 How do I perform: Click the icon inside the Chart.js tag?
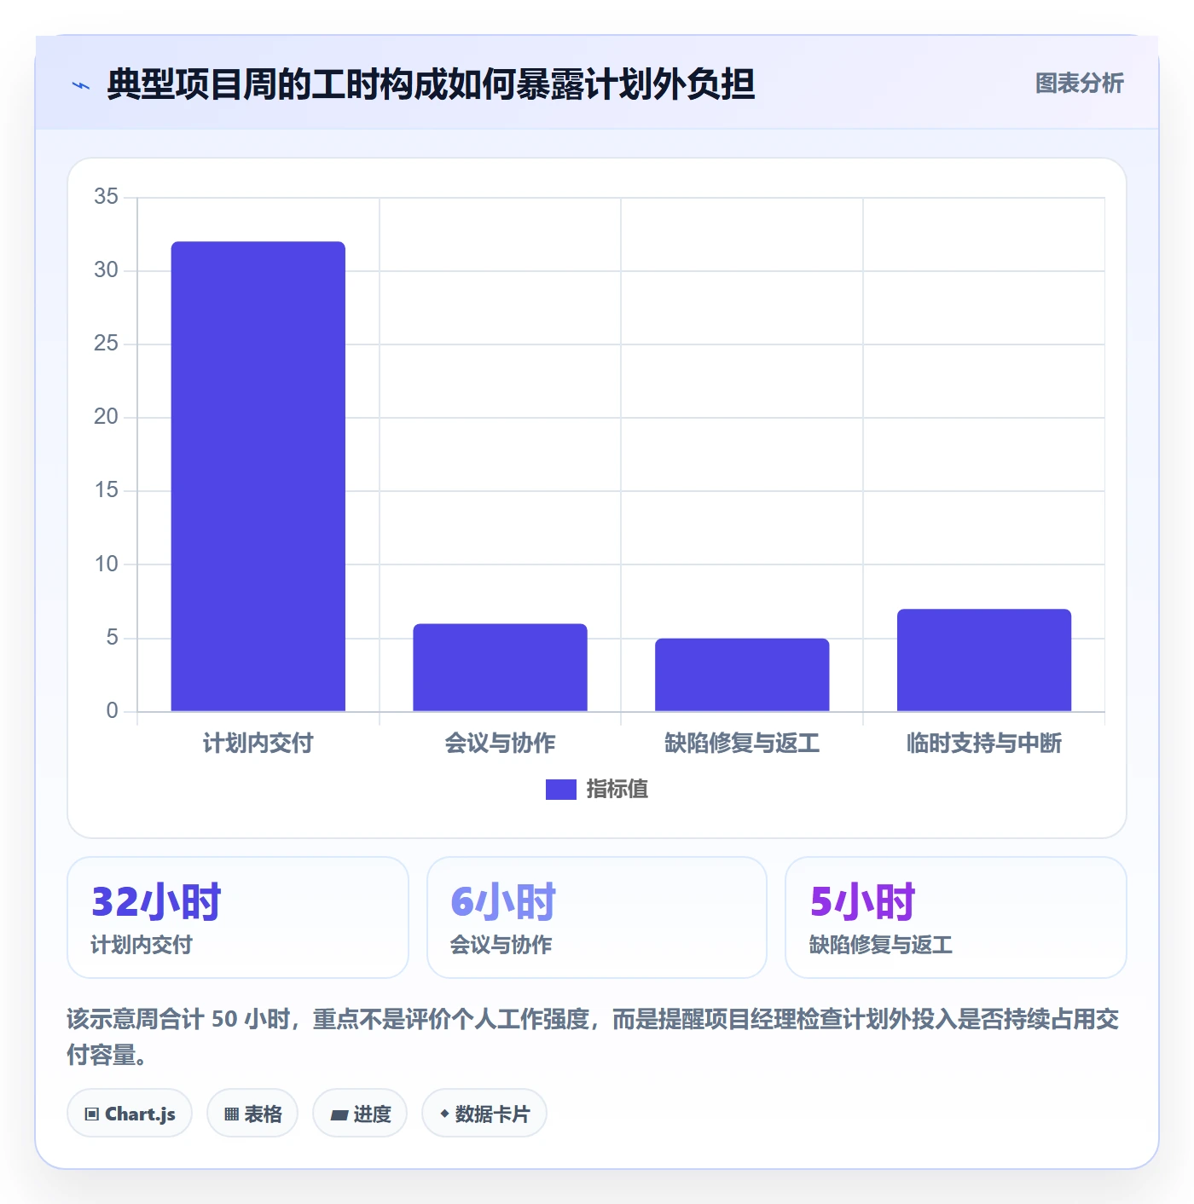tap(92, 1114)
